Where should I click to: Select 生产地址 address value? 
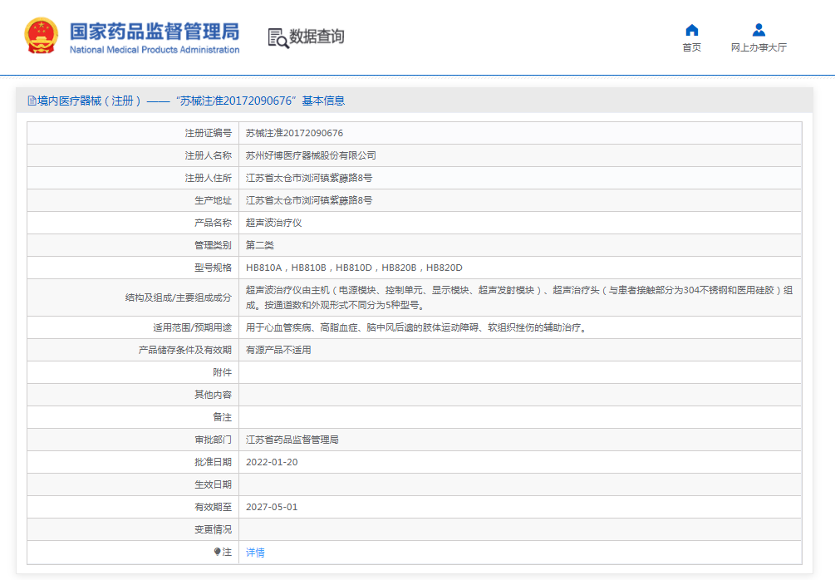coord(309,200)
